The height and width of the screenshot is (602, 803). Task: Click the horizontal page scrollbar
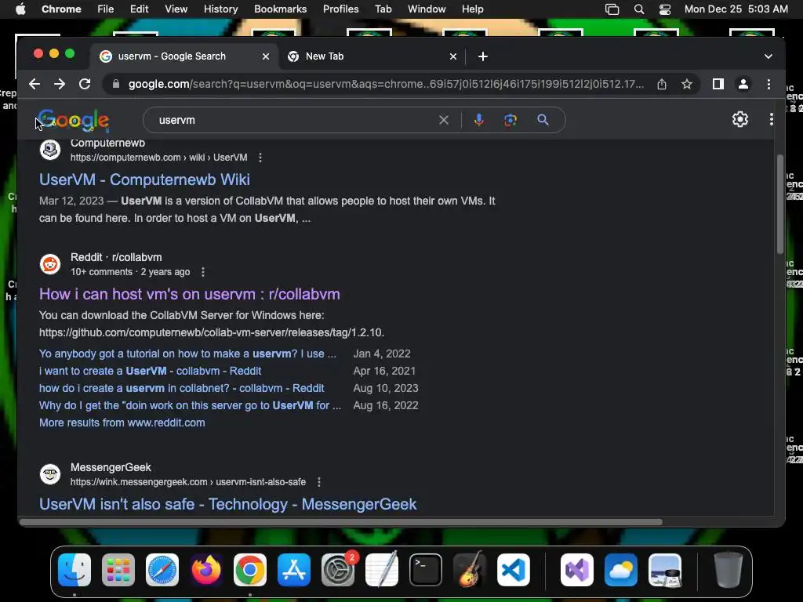pos(340,522)
